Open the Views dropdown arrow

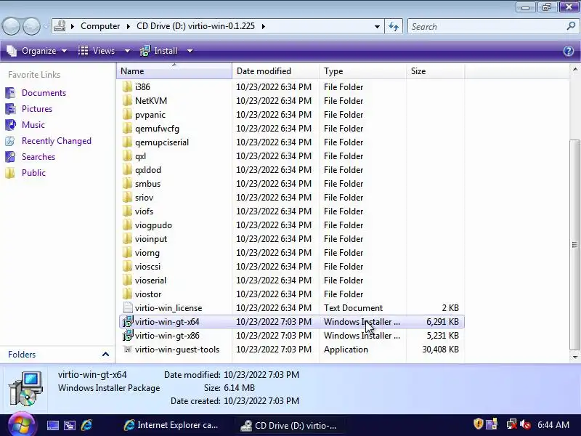click(x=127, y=51)
